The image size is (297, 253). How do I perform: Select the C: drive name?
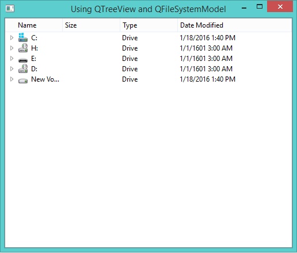(34, 38)
